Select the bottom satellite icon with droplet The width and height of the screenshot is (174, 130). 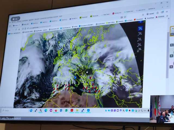139,50
